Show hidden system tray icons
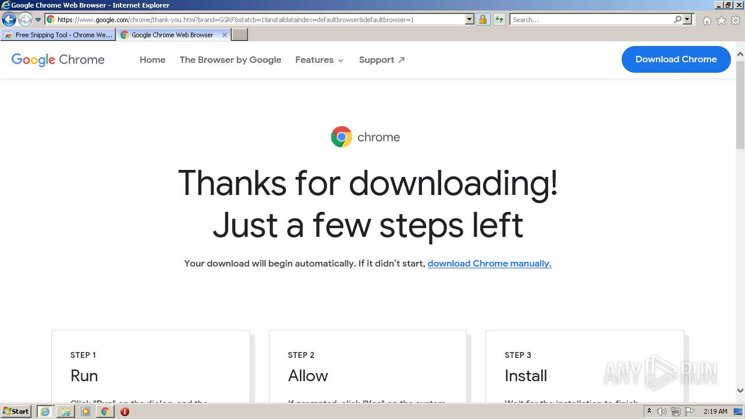 click(649, 411)
